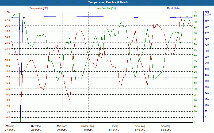Click '85' on the green humidity axis
Screen dimensions: 214x133
[x=195, y=28]
